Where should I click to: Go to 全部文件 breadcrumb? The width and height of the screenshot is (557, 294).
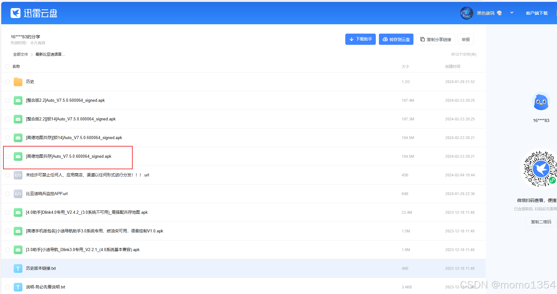21,54
